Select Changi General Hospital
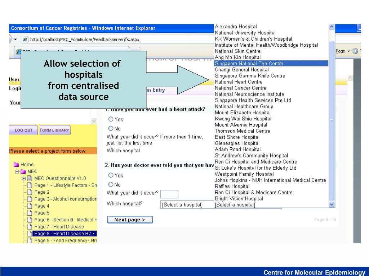This screenshot has height=276, width=369. point(242,69)
